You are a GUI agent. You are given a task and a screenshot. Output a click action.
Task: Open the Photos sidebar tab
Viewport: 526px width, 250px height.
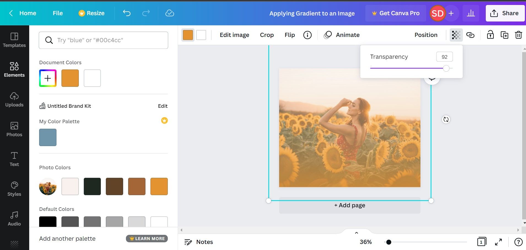[x=14, y=129]
